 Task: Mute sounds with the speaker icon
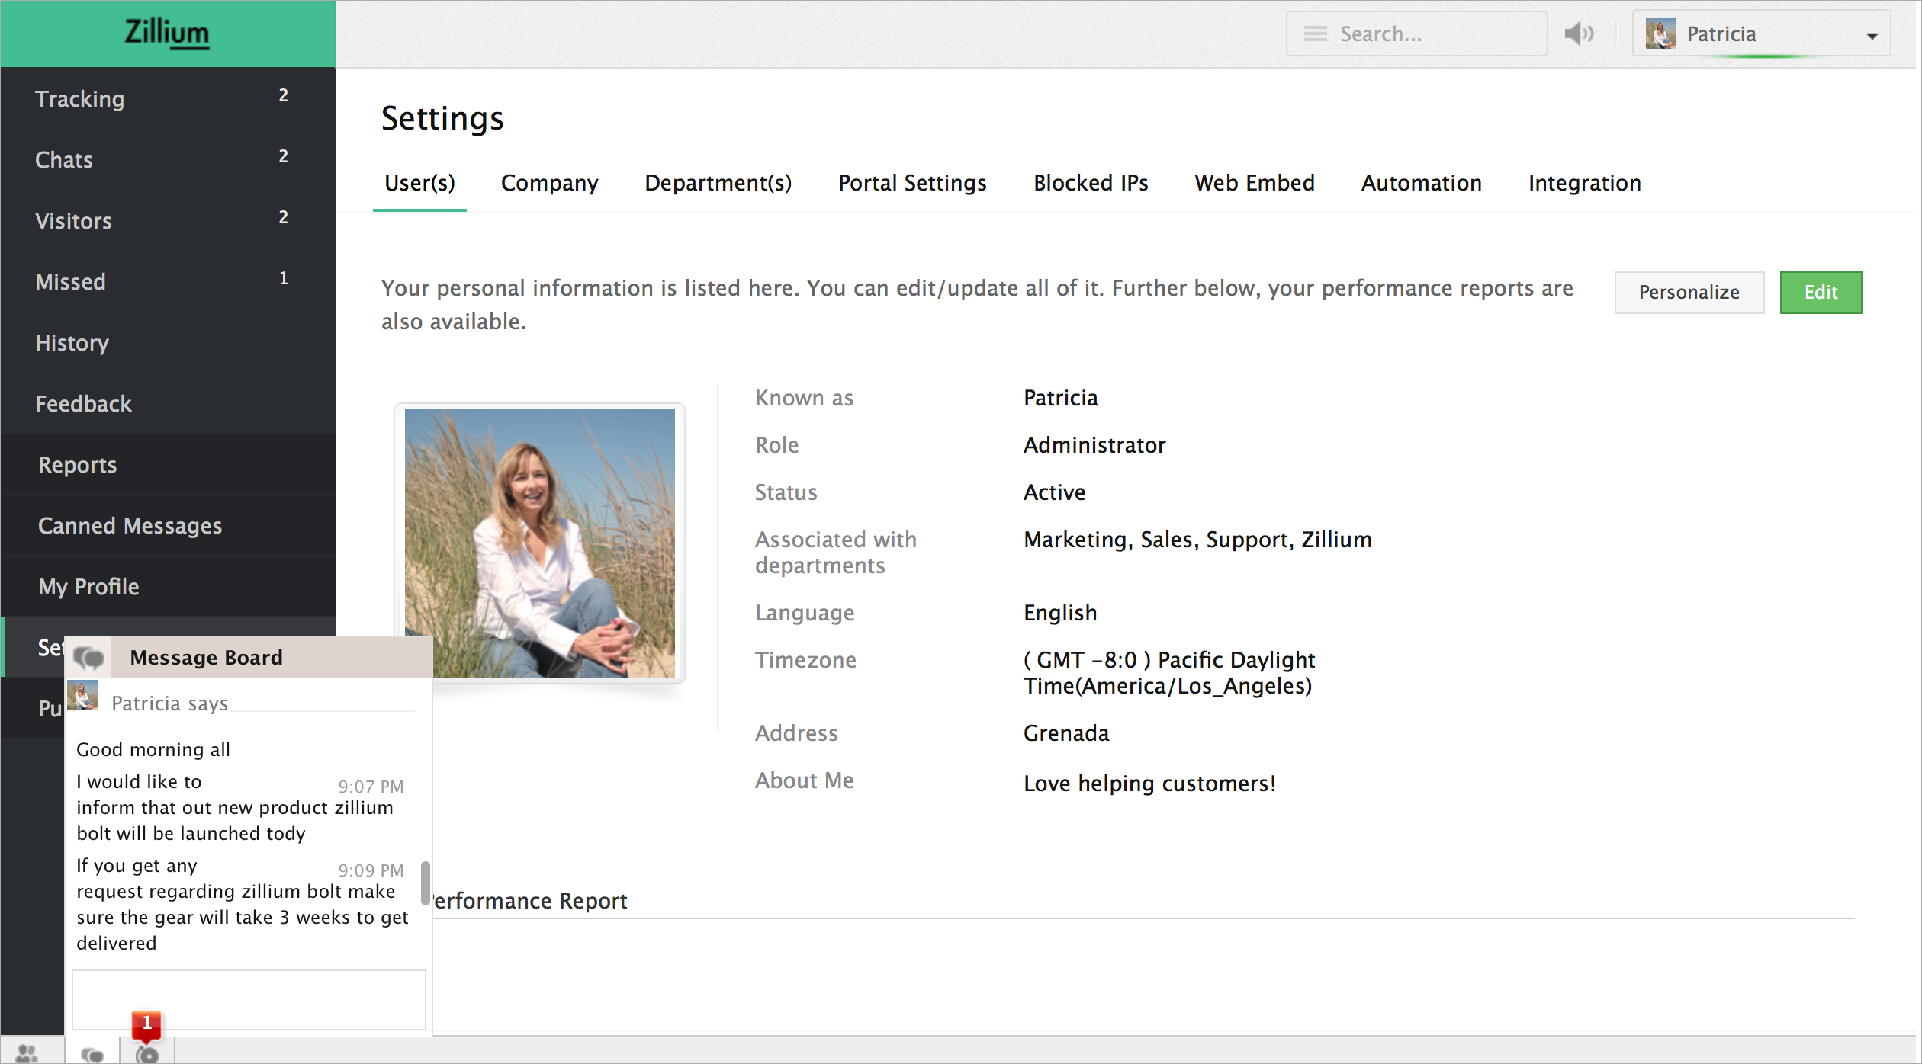coord(1578,34)
